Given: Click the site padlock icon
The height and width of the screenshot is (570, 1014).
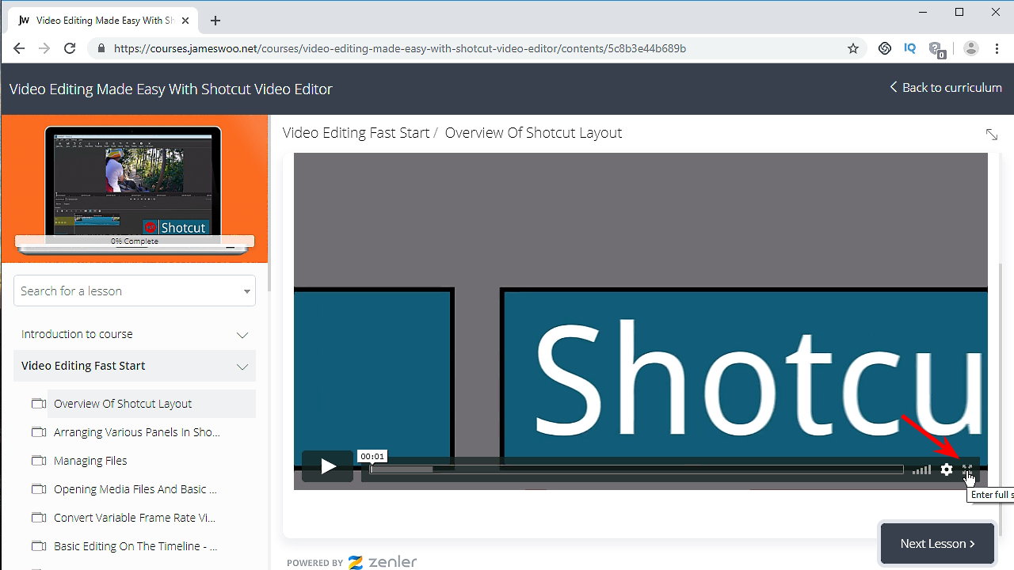Looking at the screenshot, I should coord(101,48).
